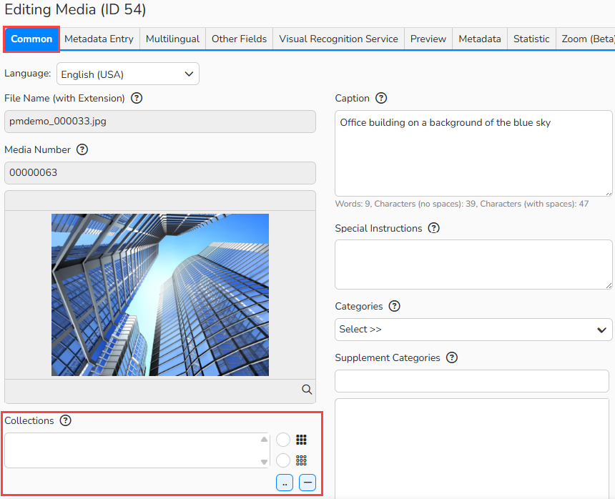The height and width of the screenshot is (499, 615).
Task: Open help icon beside Categories
Action: pyautogui.click(x=394, y=306)
